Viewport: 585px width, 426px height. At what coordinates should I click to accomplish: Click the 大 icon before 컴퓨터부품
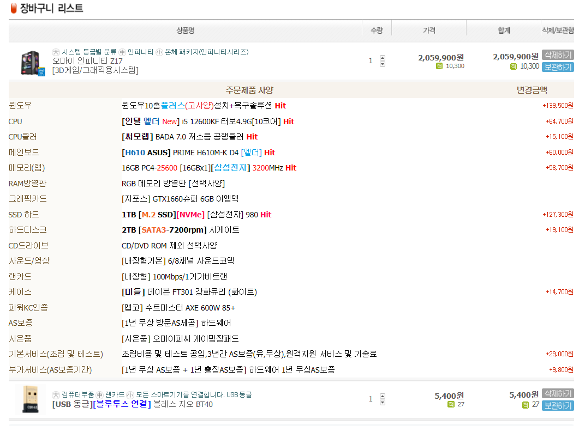pyautogui.click(x=56, y=395)
